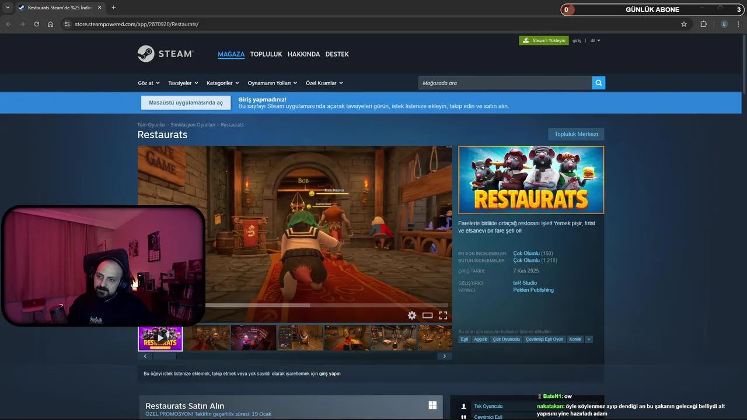Viewport: 747px width, 420px height.
Task: Click the release date 7 Kas 2025
Action: (x=526, y=271)
